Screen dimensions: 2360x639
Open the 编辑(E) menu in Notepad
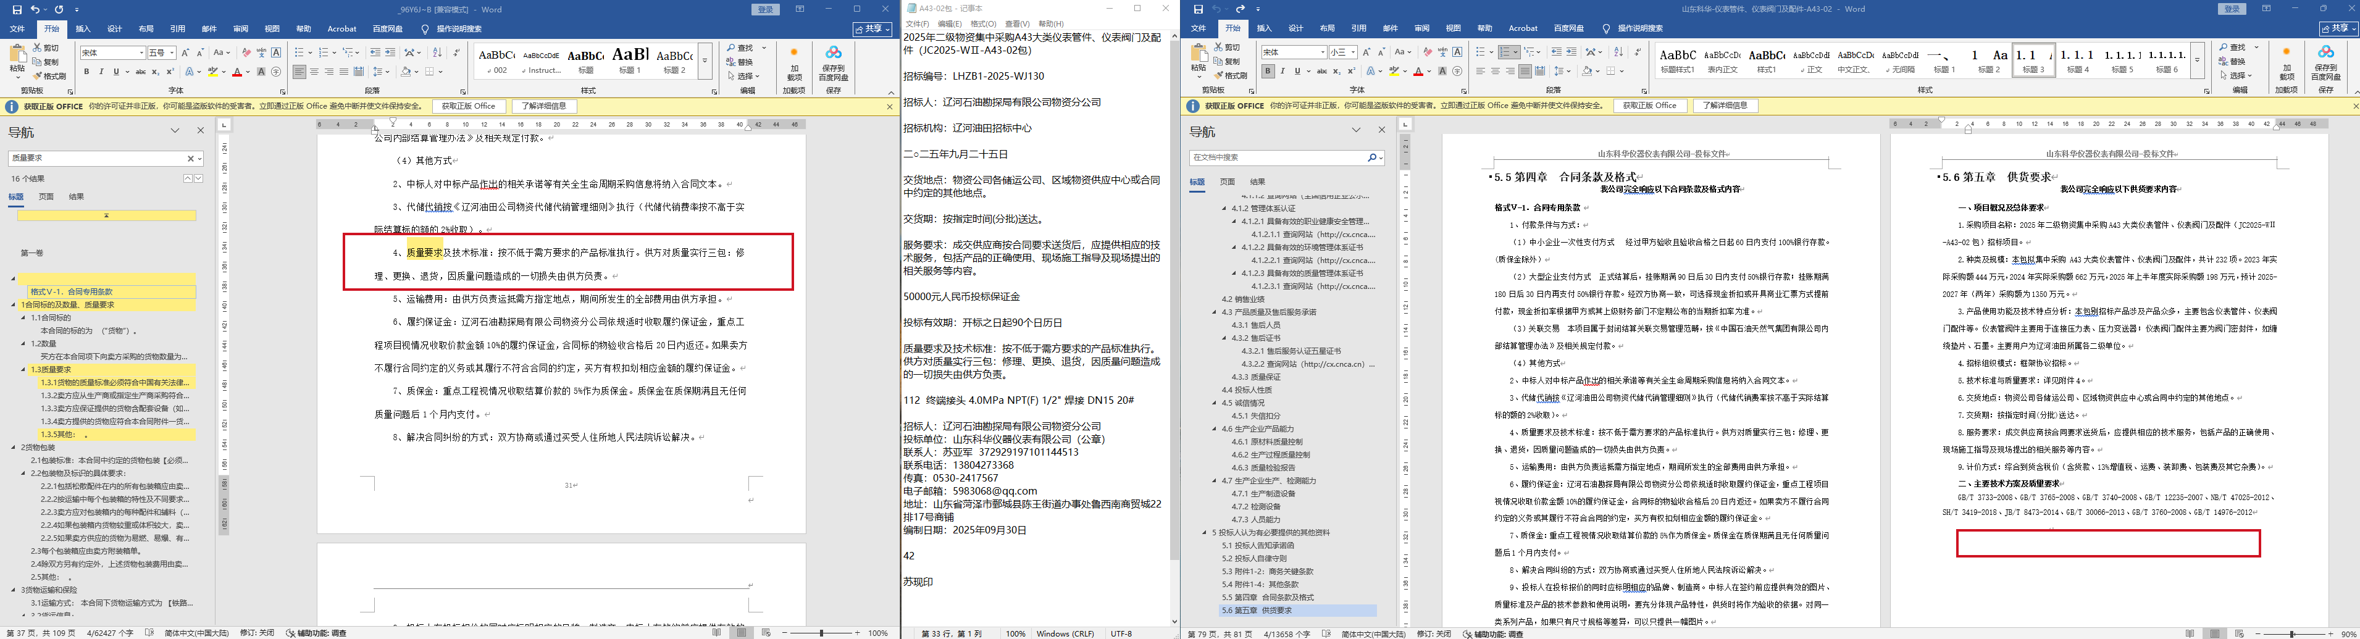pos(949,24)
